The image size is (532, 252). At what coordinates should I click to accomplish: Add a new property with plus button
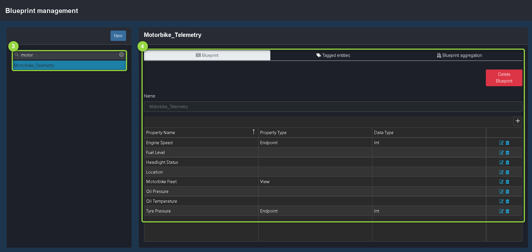tap(518, 121)
